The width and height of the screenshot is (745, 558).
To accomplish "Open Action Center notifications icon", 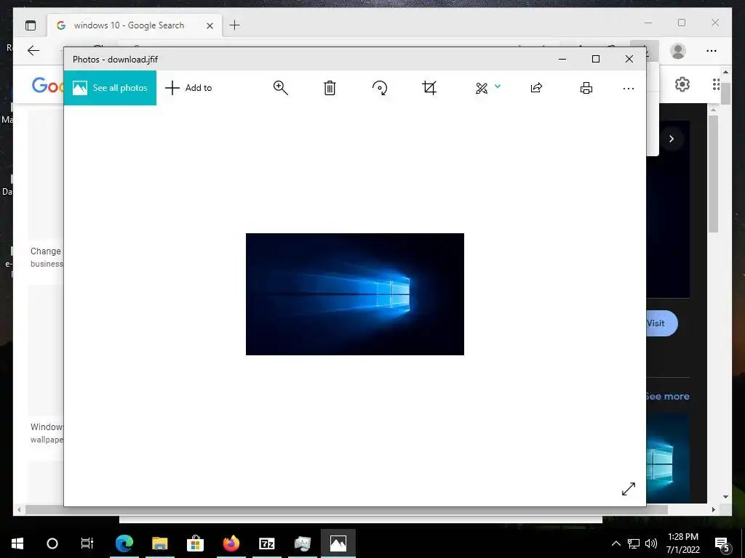I will click(x=722, y=543).
